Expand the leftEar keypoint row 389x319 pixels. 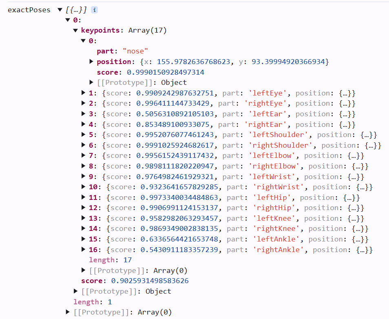coord(84,114)
